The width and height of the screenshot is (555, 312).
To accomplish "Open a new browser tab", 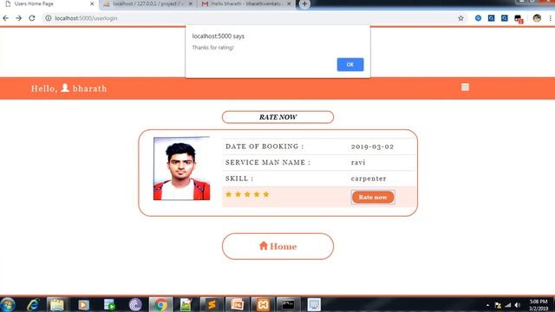I will point(304,3).
